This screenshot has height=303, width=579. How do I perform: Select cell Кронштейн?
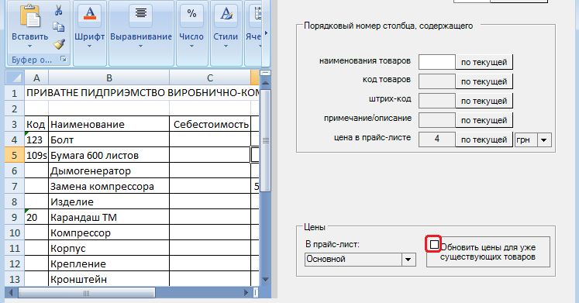point(109,279)
